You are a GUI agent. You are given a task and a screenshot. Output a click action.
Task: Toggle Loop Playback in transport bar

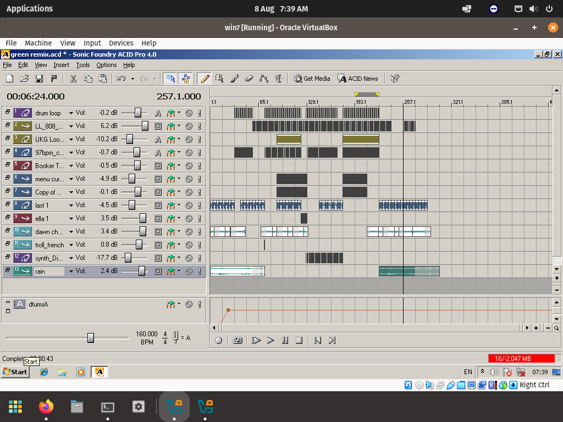click(x=238, y=341)
